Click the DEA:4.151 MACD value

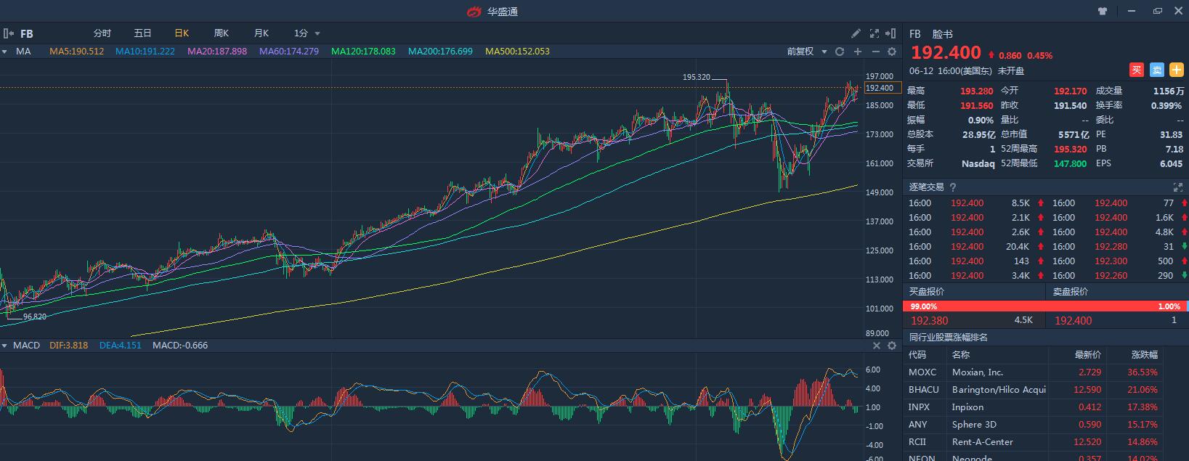click(x=120, y=346)
